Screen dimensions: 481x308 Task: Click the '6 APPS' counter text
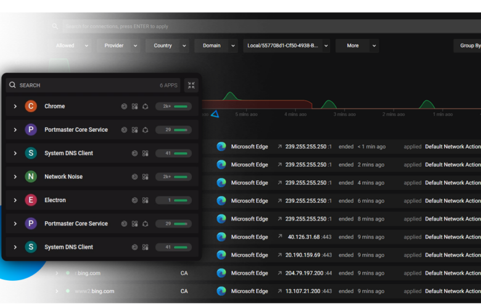(x=168, y=86)
